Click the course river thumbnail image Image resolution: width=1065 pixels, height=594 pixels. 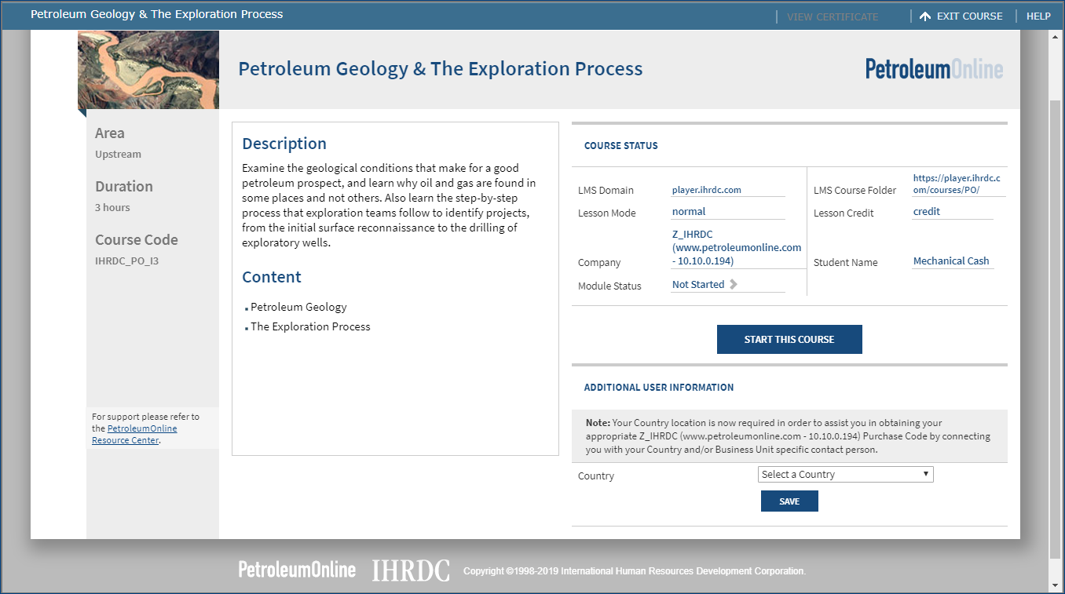[x=148, y=70]
